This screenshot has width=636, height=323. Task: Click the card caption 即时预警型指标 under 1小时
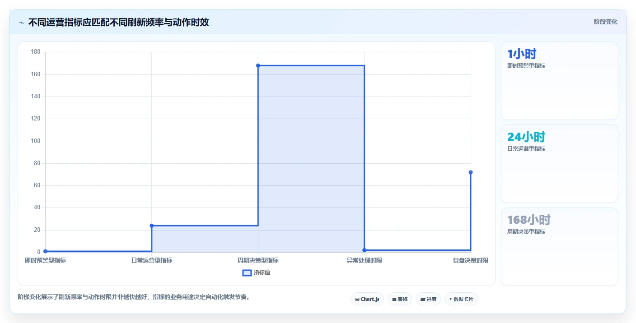click(526, 66)
